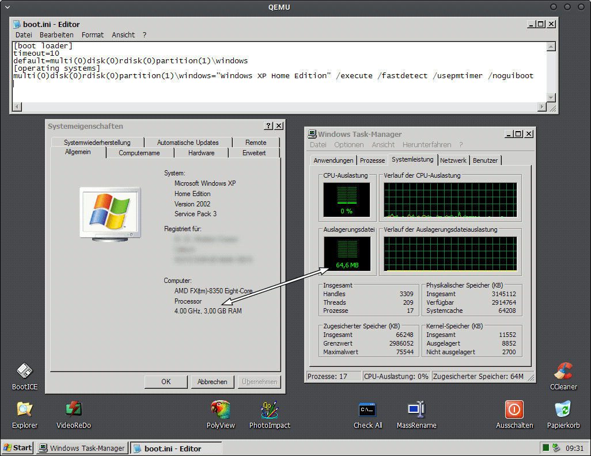Viewport: 591px width, 456px height.
Task: Click the Notepad icon in boot.ini title bar
Action: tap(17, 25)
